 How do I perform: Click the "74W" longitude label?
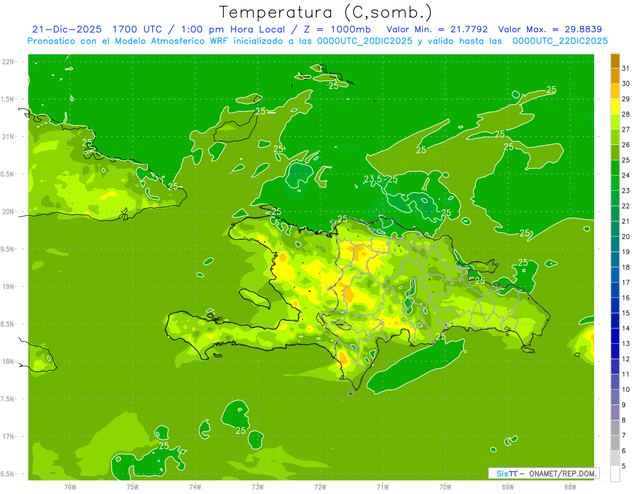pyautogui.click(x=195, y=487)
